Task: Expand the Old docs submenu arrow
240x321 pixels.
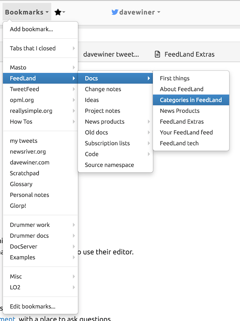Action: click(x=149, y=132)
